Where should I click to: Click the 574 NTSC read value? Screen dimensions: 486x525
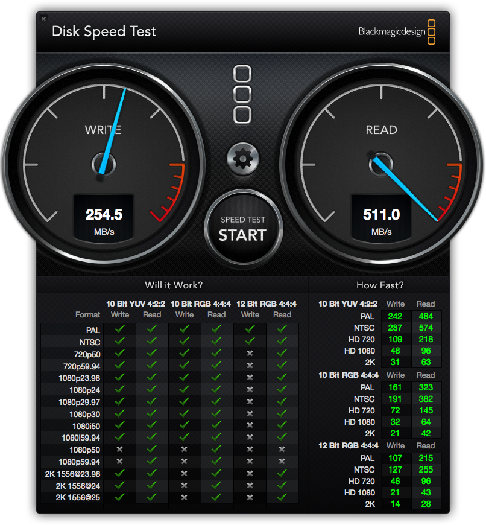[426, 328]
